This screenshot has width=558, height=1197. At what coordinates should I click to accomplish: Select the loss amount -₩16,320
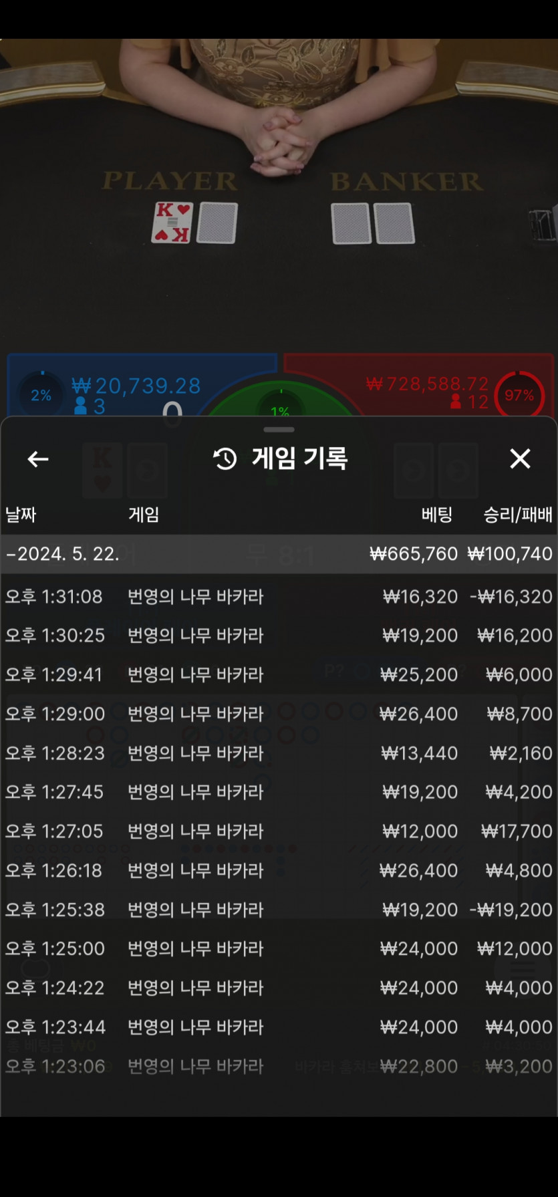pos(511,596)
